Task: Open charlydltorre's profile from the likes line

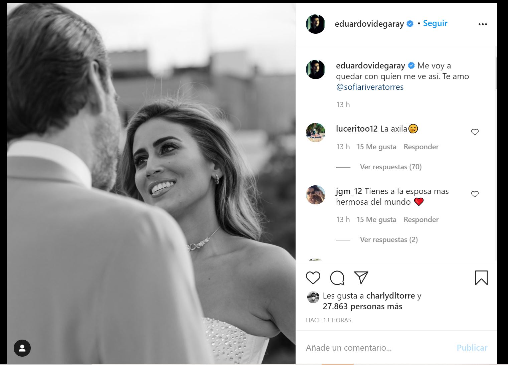Action: (390, 296)
